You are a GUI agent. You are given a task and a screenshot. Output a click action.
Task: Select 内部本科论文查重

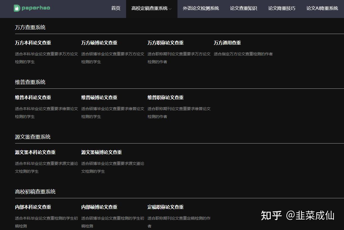click(33, 207)
